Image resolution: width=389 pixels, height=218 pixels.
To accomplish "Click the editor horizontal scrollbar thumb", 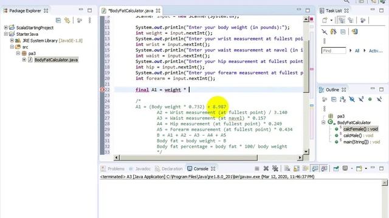I will tap(188, 157).
